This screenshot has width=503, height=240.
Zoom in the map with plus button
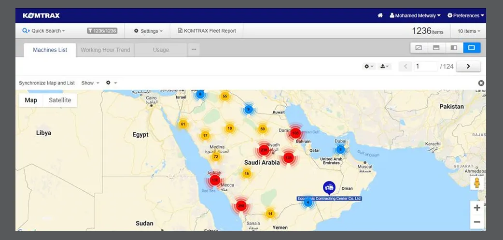477,208
